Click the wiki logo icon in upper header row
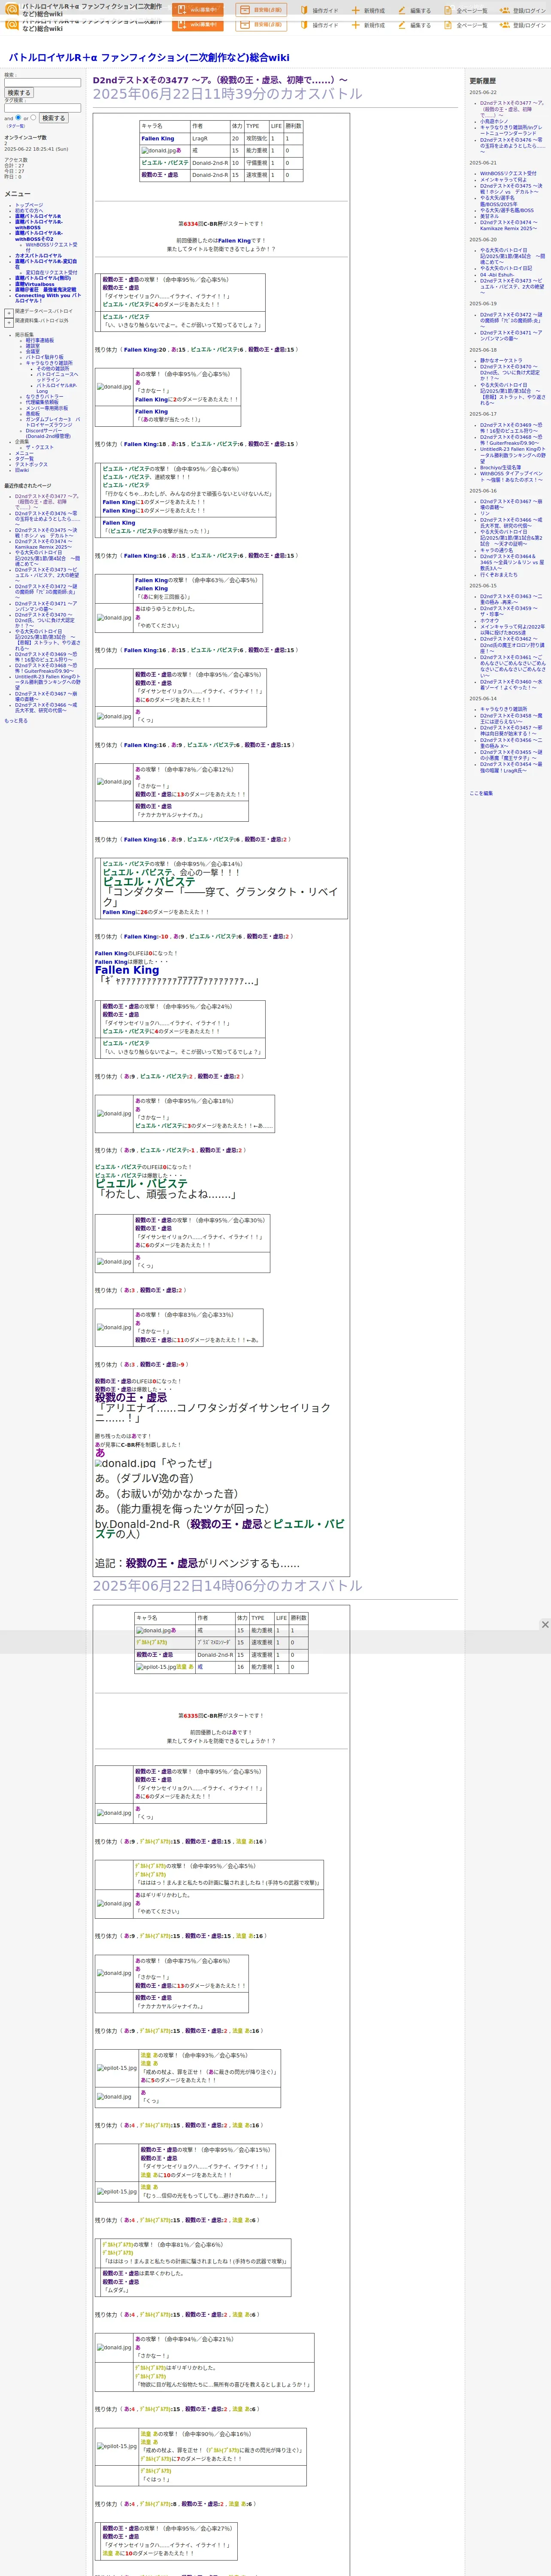 coord(12,9)
